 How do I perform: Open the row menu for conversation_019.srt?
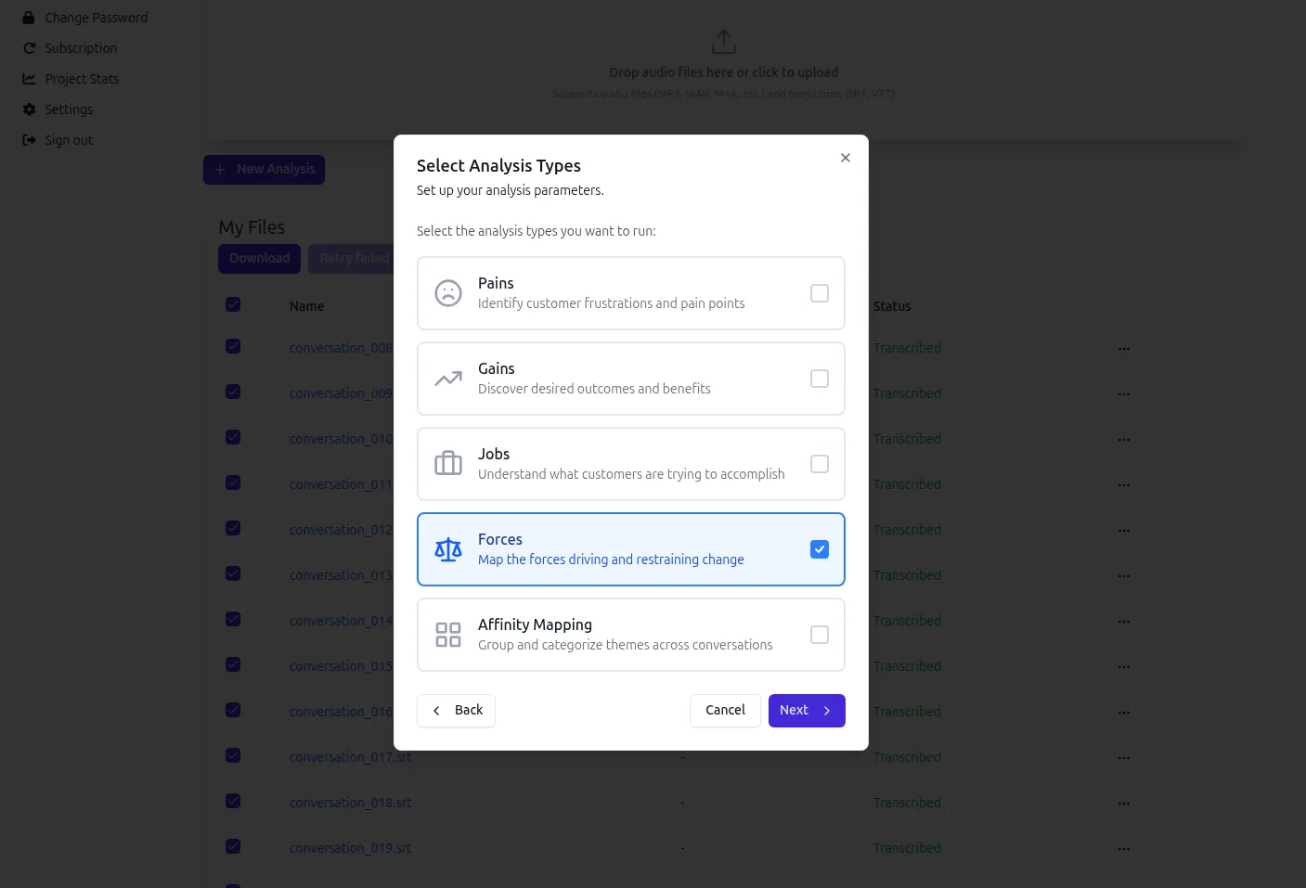click(1123, 849)
